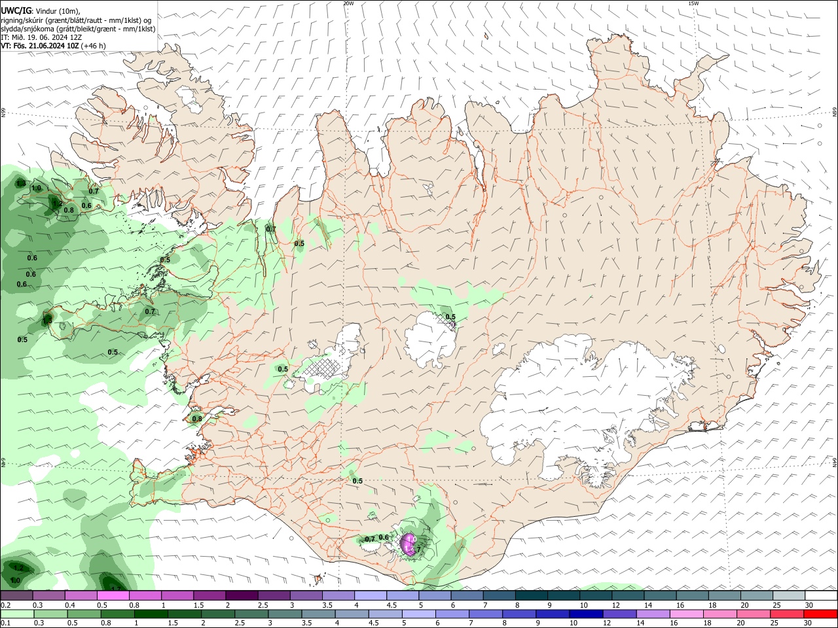Click the bottom legend violet swatch between 14 and 16
The height and width of the screenshot is (628, 838).
pyautogui.click(x=653, y=614)
